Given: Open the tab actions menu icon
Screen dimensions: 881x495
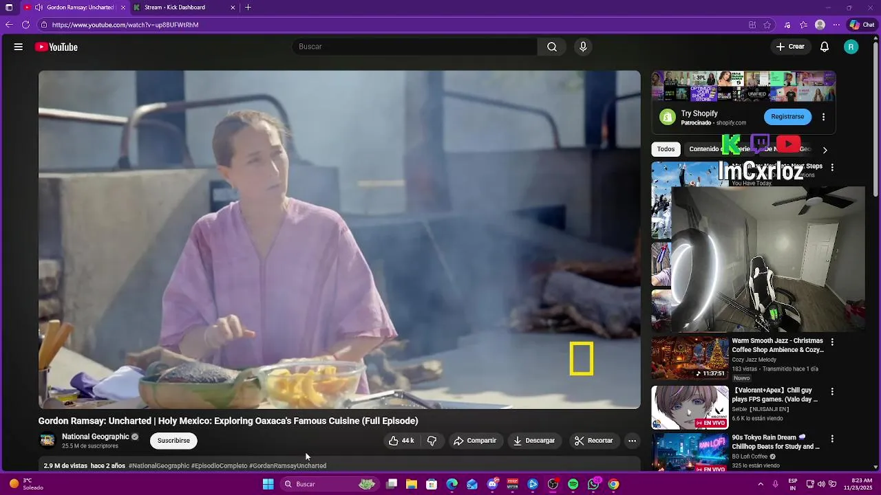Looking at the screenshot, I should tap(9, 8).
